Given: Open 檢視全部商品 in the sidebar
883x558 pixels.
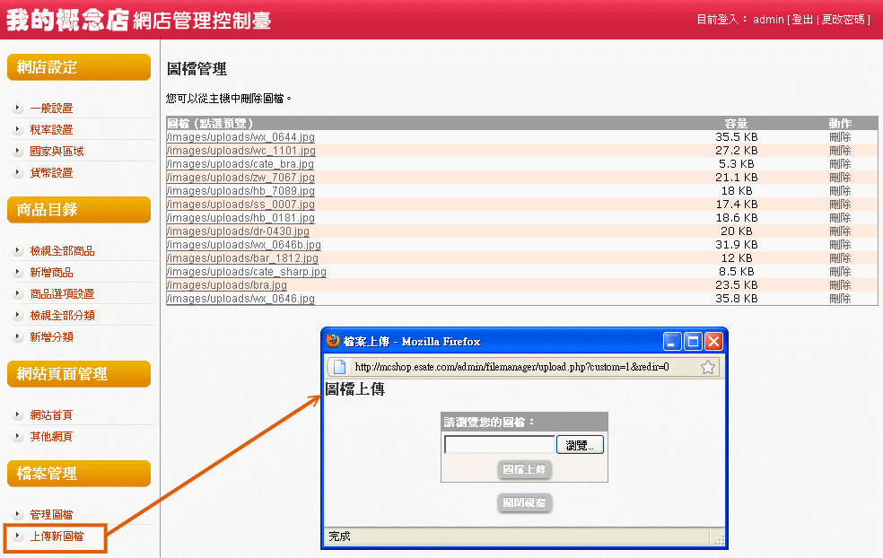Looking at the screenshot, I should click(62, 250).
